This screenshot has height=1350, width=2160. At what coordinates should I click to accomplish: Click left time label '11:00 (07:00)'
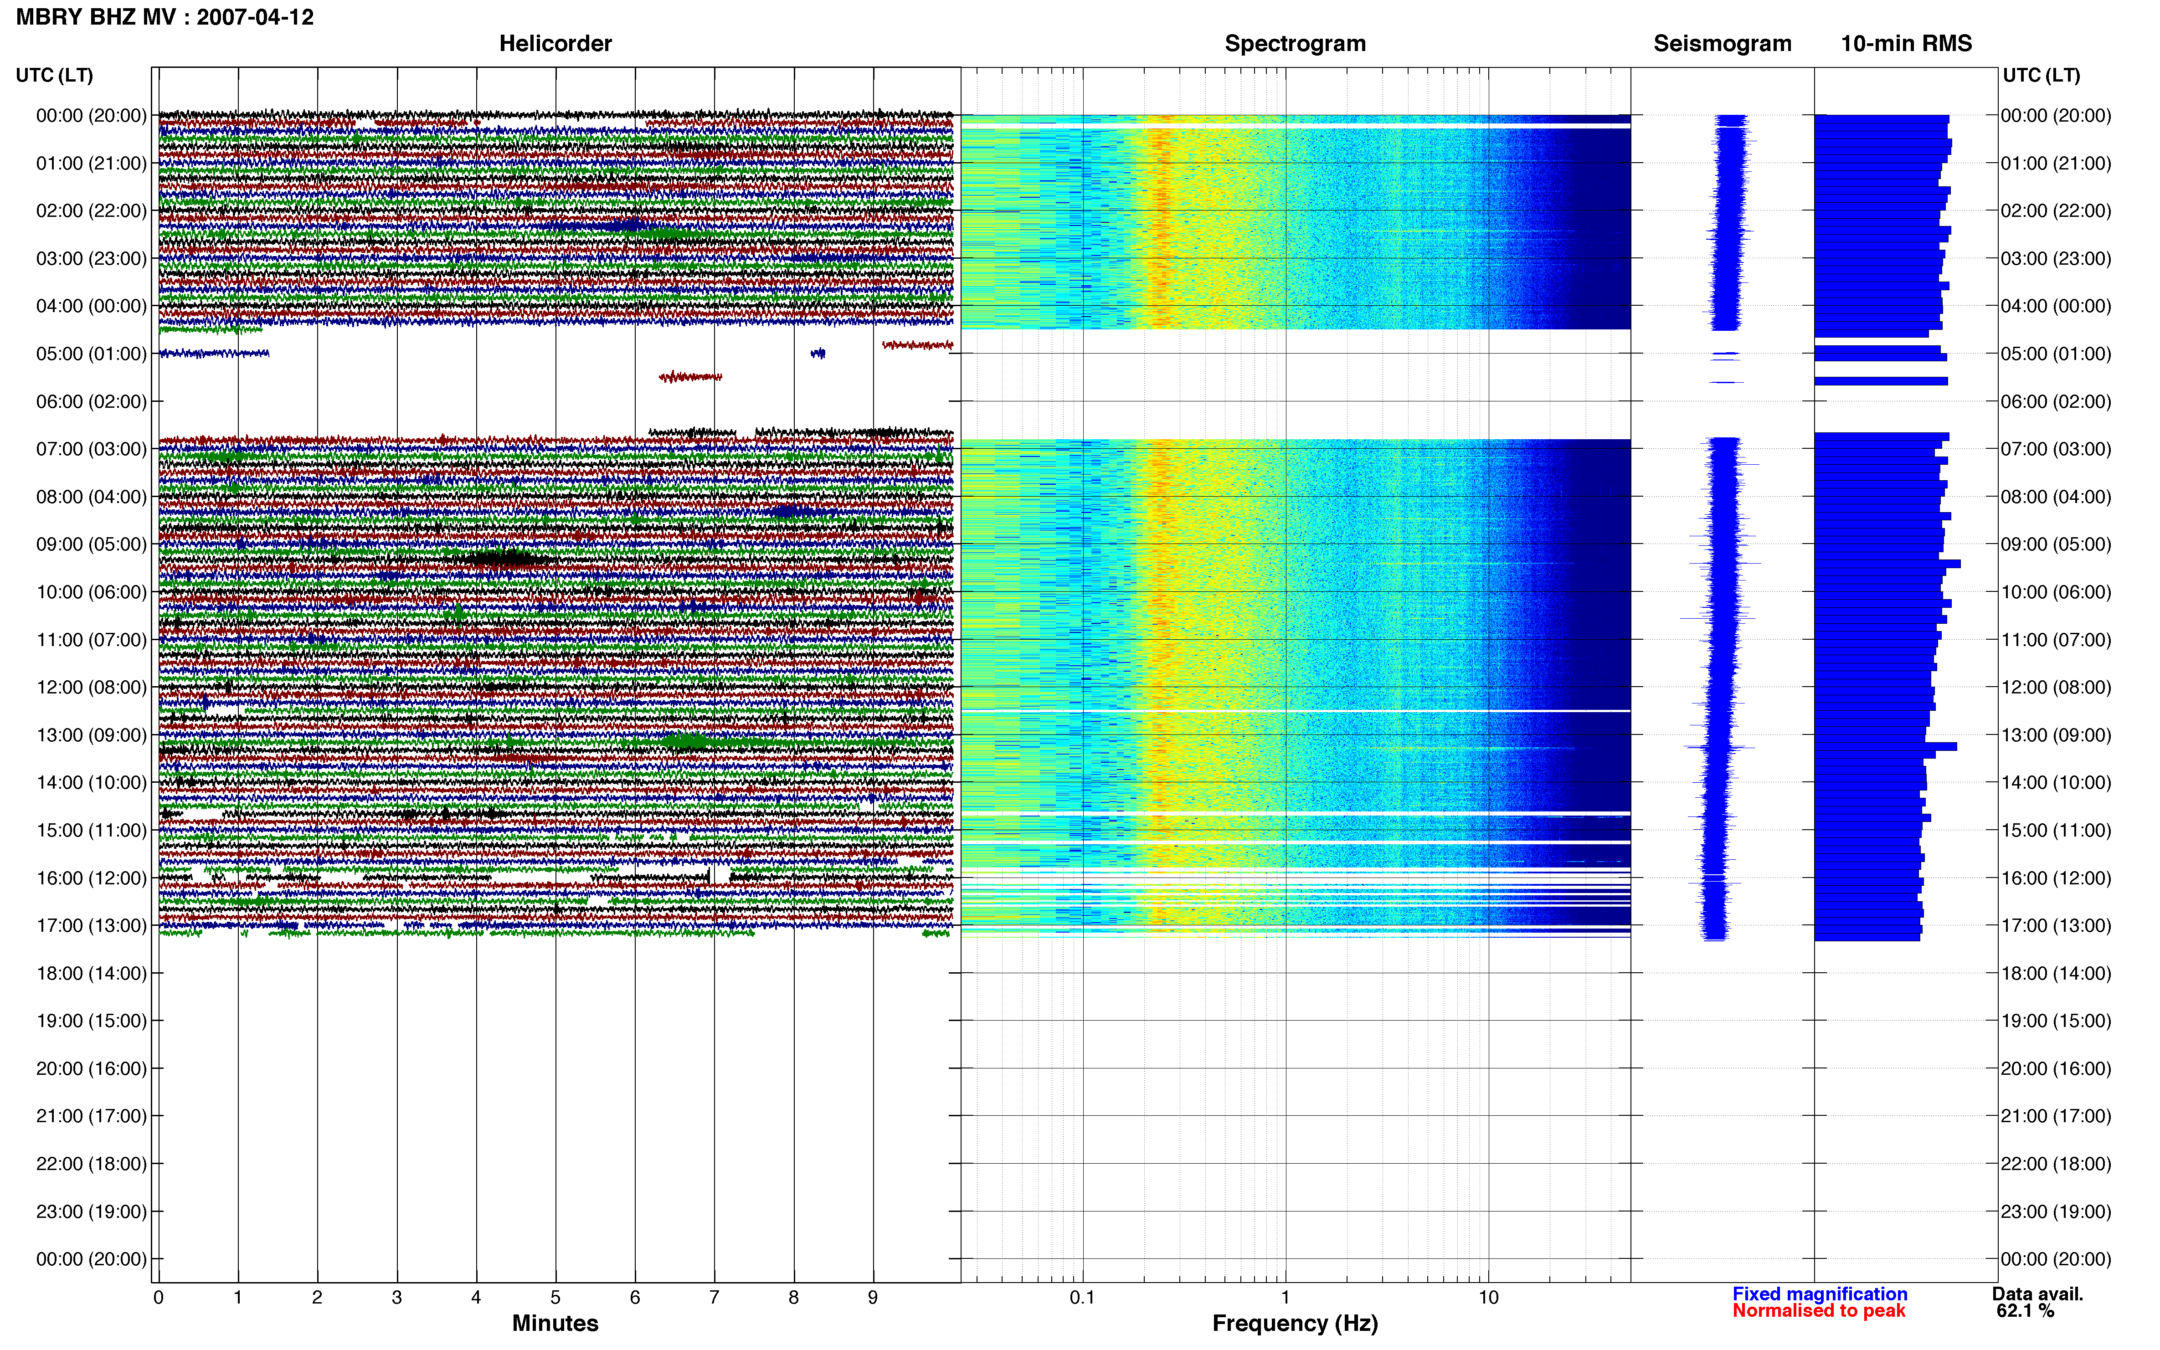coord(91,640)
